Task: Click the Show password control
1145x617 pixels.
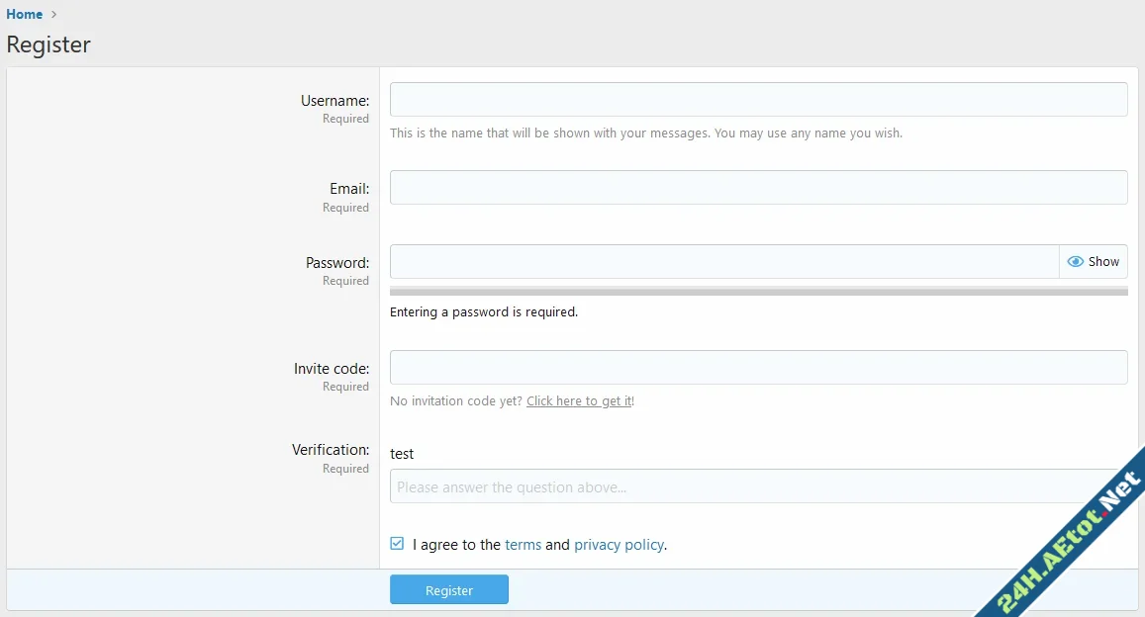Action: 1093,261
